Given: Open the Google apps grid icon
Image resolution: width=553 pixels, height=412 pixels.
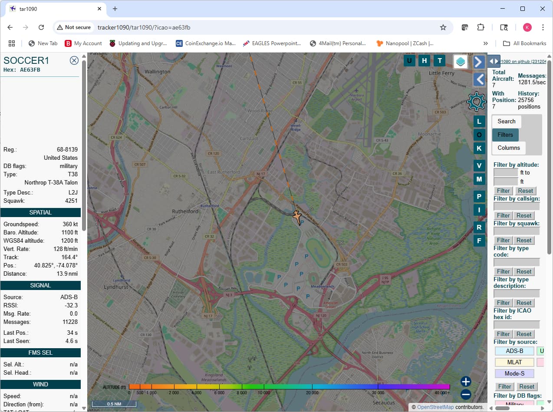Looking at the screenshot, I should click(12, 43).
